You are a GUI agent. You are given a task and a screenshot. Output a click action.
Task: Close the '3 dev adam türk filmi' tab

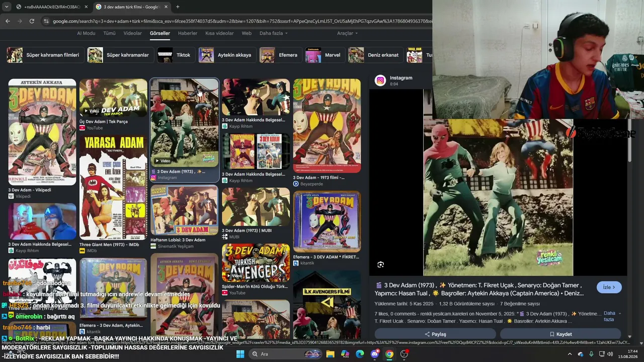point(166,7)
